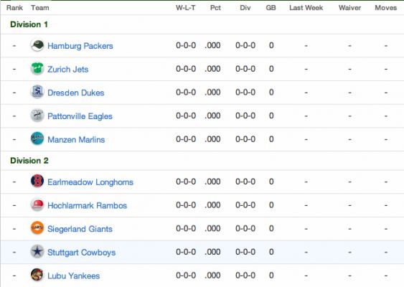Open the Lubu Yankees team link
The width and height of the screenshot is (404, 287).
73,276
